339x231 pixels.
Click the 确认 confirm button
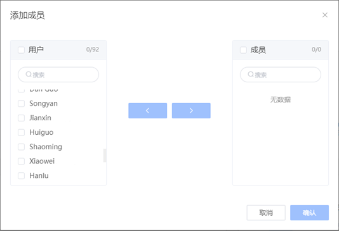click(309, 213)
